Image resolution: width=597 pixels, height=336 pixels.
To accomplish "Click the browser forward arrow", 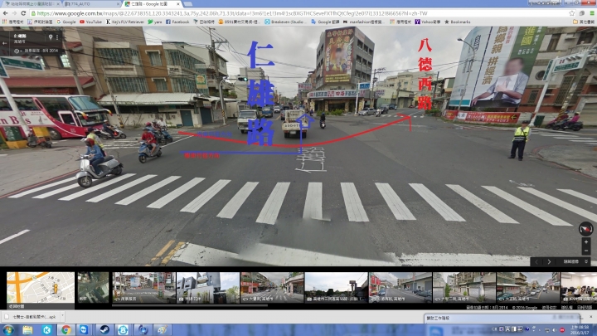I will pyautogui.click(x=14, y=13).
